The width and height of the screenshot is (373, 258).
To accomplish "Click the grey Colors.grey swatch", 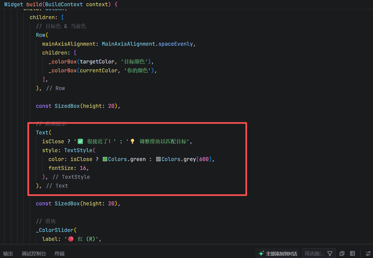I will point(158,159).
